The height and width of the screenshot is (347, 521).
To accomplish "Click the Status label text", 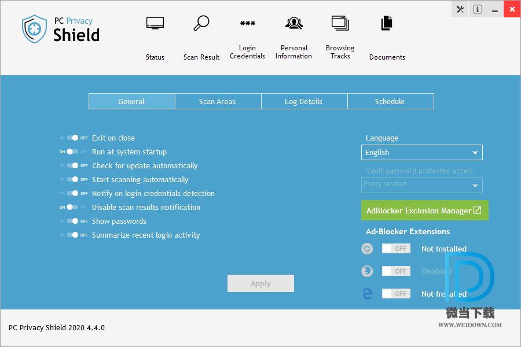I will tap(155, 57).
